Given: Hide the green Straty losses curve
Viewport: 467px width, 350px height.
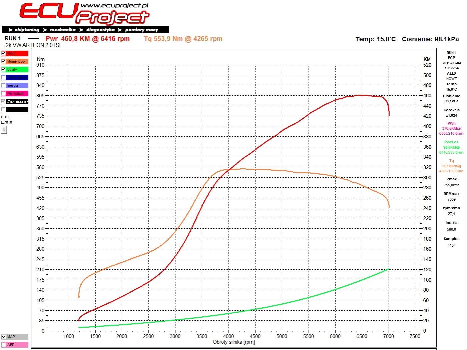Looking at the screenshot, I should click(4, 69).
